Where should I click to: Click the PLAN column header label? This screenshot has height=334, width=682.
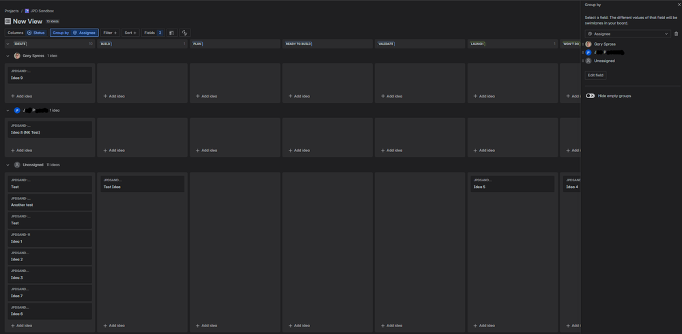197,44
